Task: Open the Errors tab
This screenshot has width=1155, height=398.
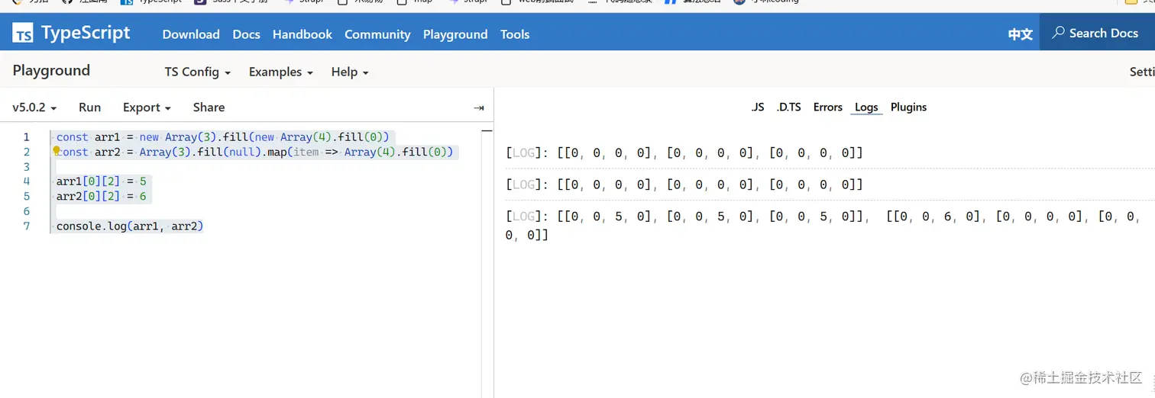Action: tap(828, 108)
